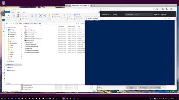Open the New item dropdown
This screenshot has width=179, height=100.
point(56,15)
